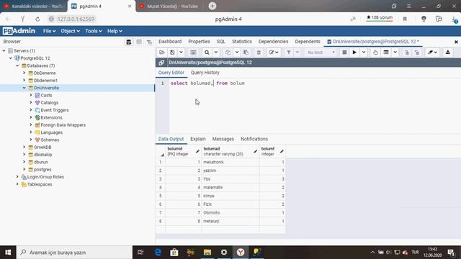Viewport: 461px width, 259px height.
Task: Select the Extensions tree item
Action: 51,117
